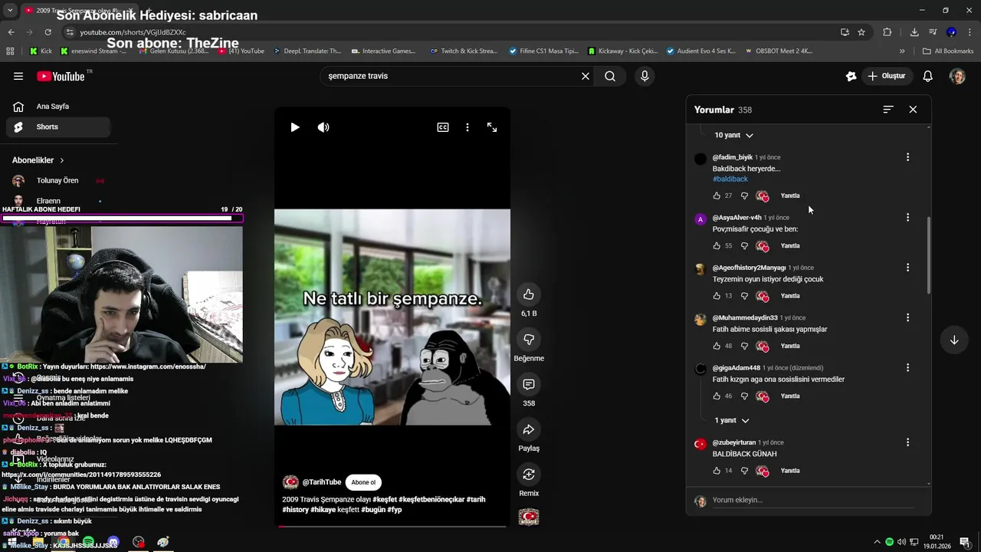The width and height of the screenshot is (981, 552).
Task: Reload the page in Chrome
Action: (48, 32)
